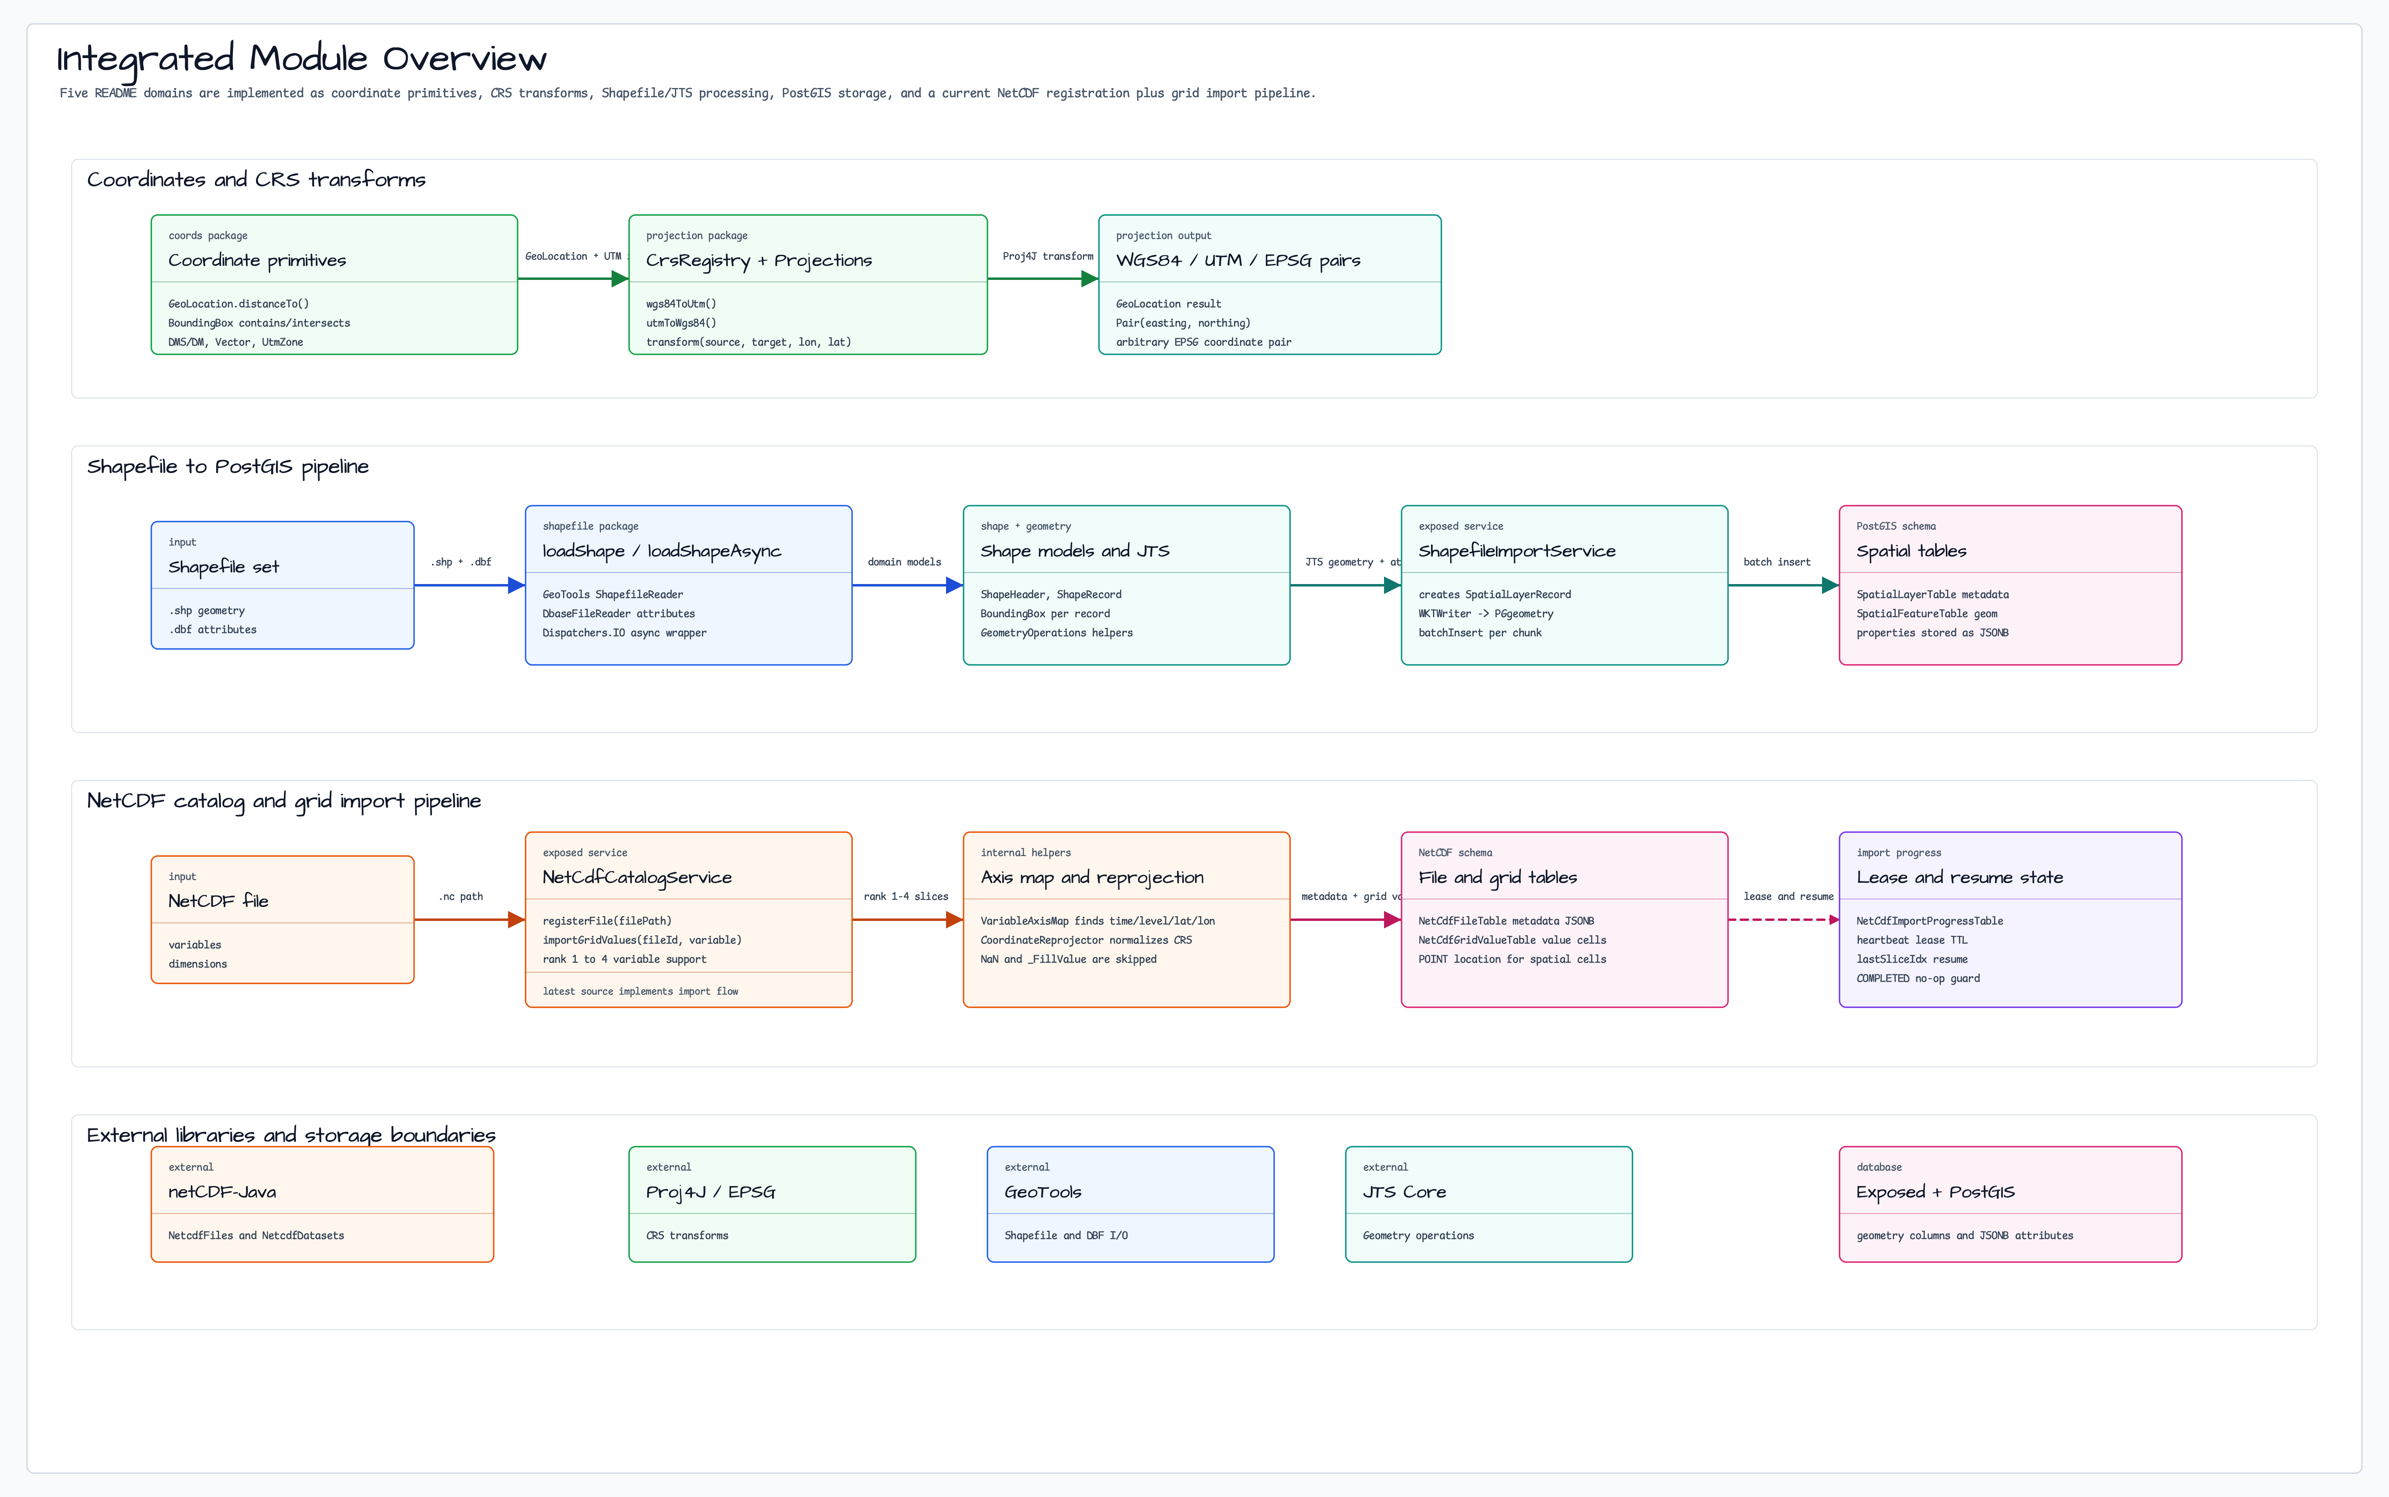Screen dimensions: 2389x1497
Task: Click the Integrated Module Overview title
Action: (301, 59)
